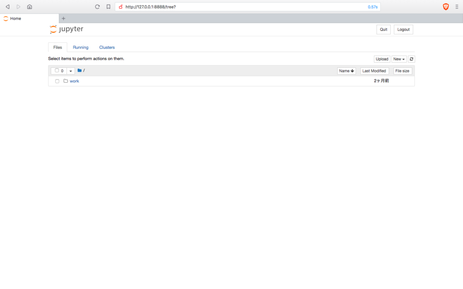
Task: Click the browser page reload icon
Action: click(x=97, y=7)
